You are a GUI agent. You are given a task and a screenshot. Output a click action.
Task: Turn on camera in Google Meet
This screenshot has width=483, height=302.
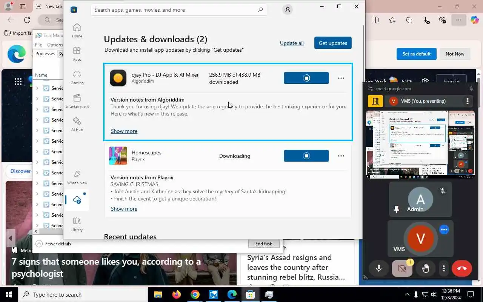402,268
